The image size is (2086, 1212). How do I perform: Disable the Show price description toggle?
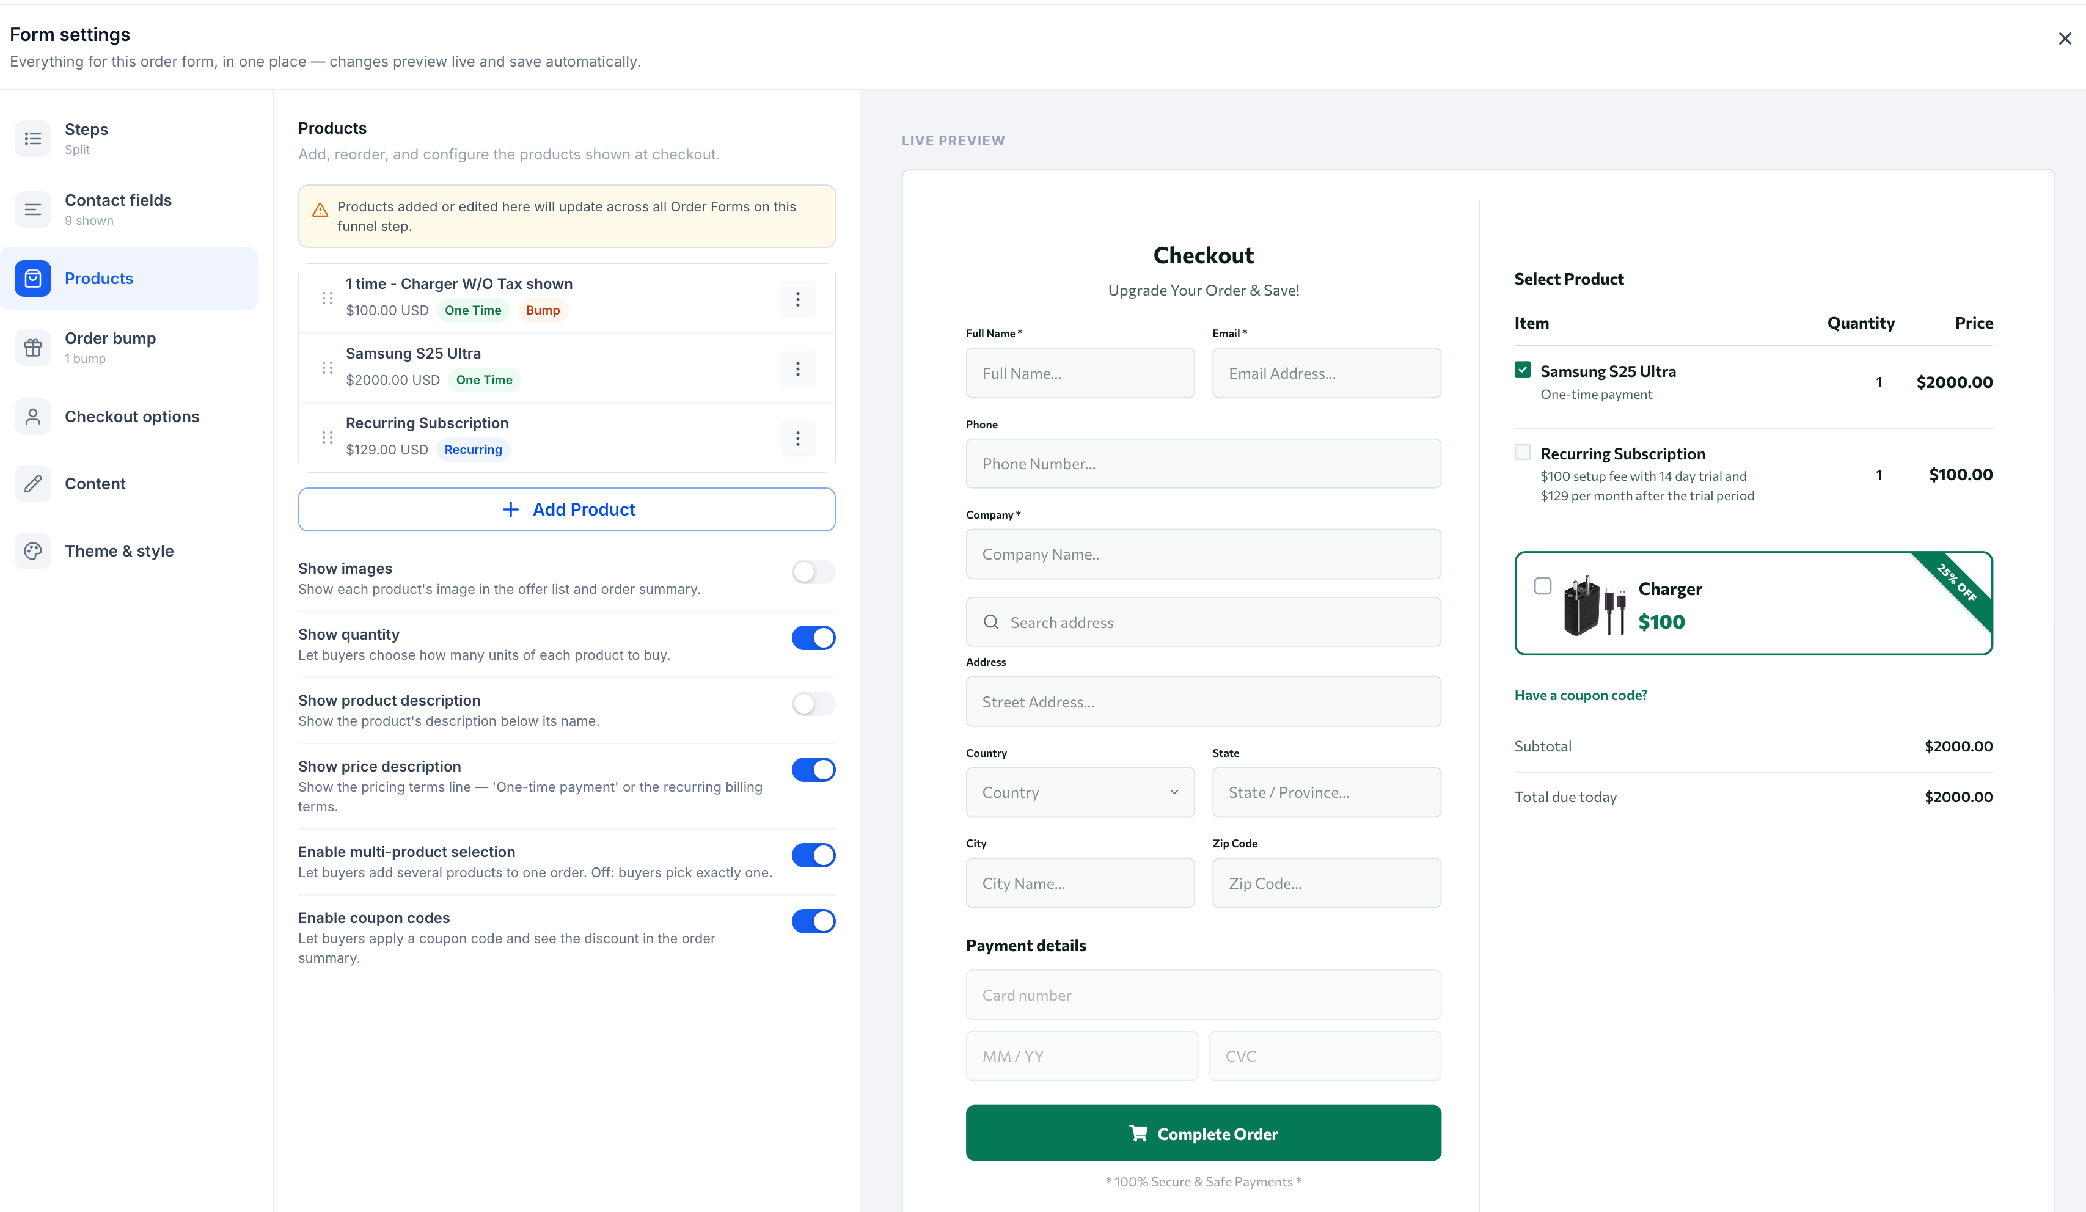click(x=813, y=770)
